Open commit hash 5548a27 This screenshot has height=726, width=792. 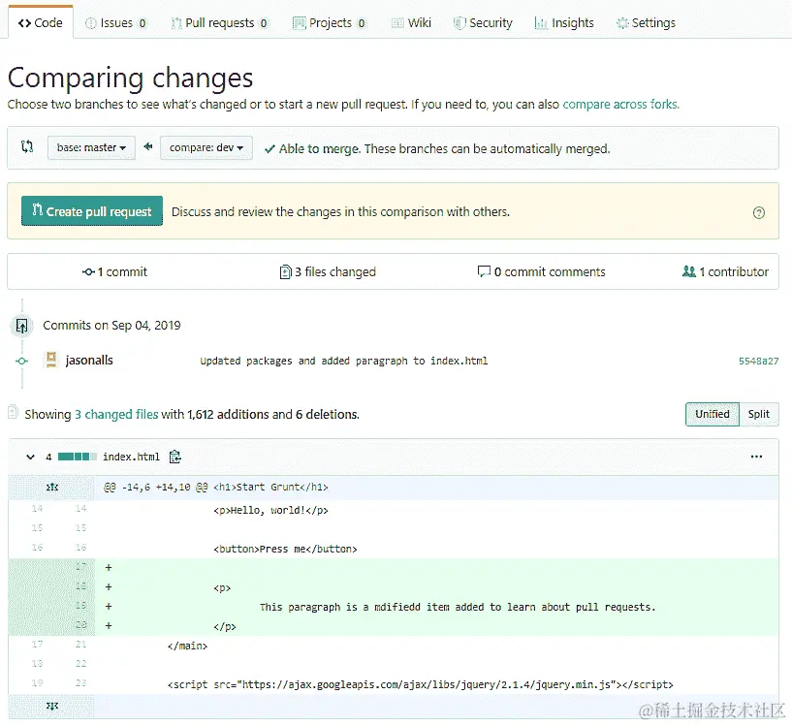(758, 361)
